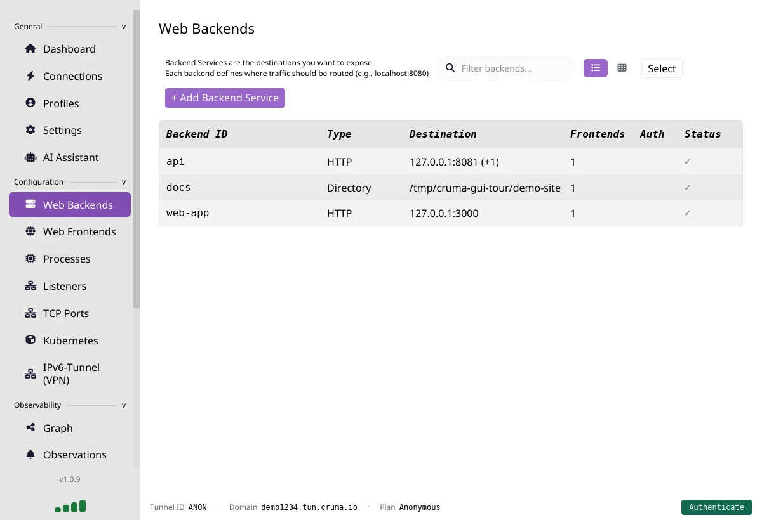Open the AI Assistant page
This screenshot has height=520, width=762.
tap(70, 157)
